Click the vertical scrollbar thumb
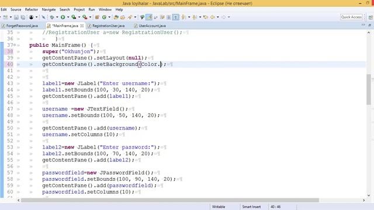Screen dimensions: 374x210 tap(369, 89)
